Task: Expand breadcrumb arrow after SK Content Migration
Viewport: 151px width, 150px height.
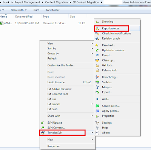Action: 102,2
